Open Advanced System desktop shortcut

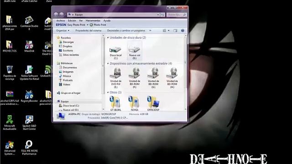[10, 148]
